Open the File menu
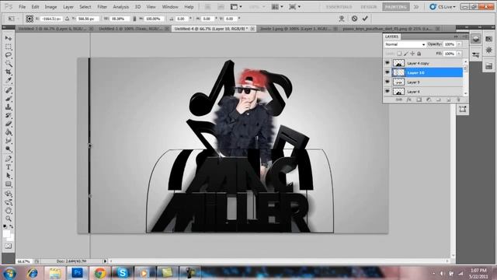This screenshot has width=497, height=280. coord(22,7)
